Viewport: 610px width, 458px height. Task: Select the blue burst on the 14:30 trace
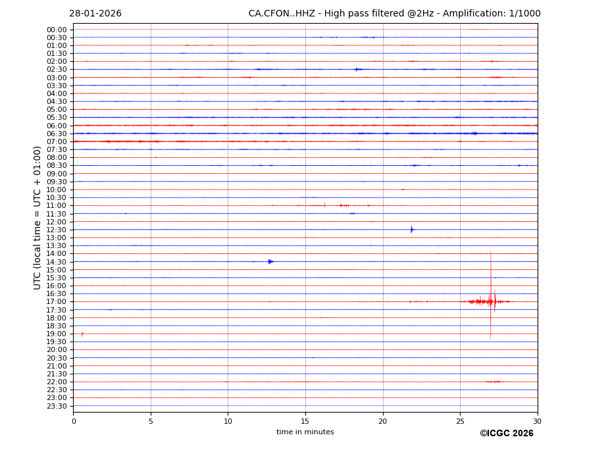click(270, 261)
